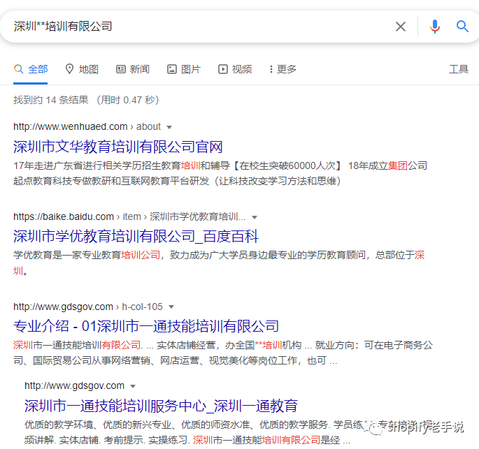479x449 pixels.
Task: Click the URL http://www.wenhuaed.com › about
Action: 87,126
